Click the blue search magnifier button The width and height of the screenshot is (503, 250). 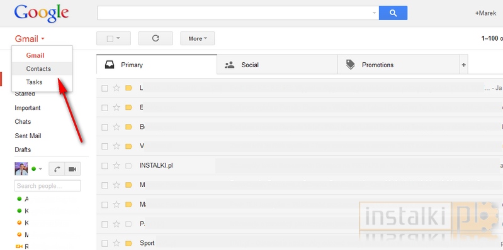pos(393,13)
